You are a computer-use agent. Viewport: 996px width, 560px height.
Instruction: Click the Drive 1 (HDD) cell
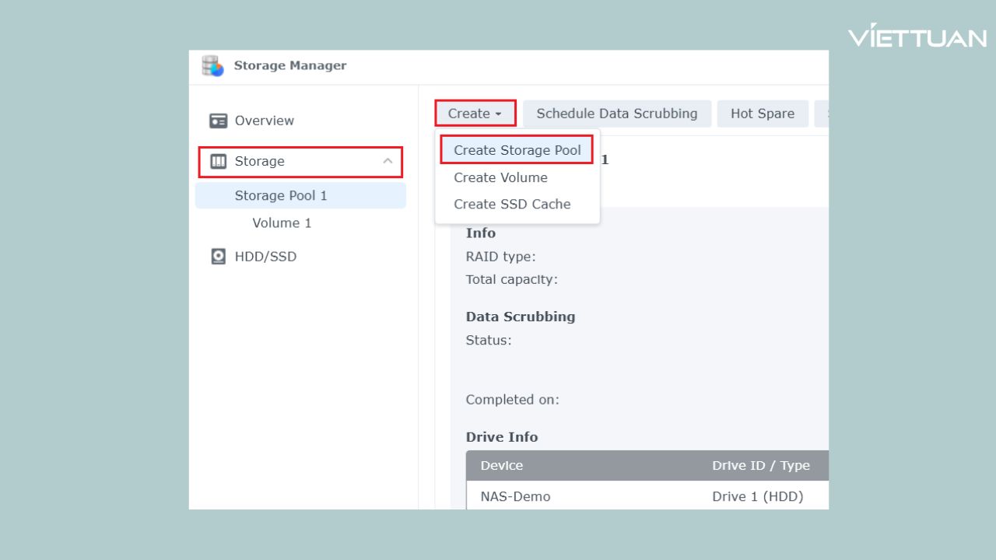click(x=757, y=496)
